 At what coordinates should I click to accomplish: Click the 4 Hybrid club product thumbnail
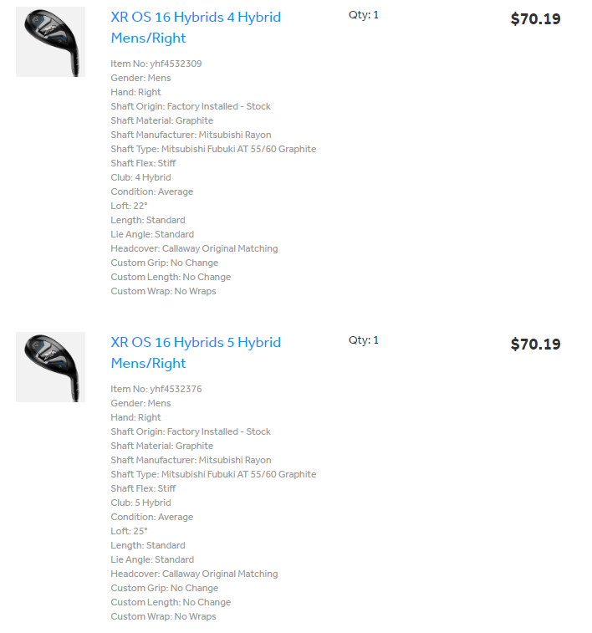point(50,42)
